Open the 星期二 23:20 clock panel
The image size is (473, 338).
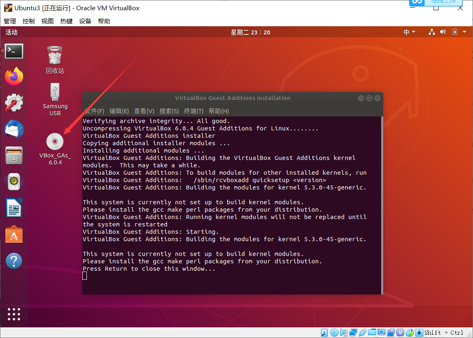pos(250,32)
